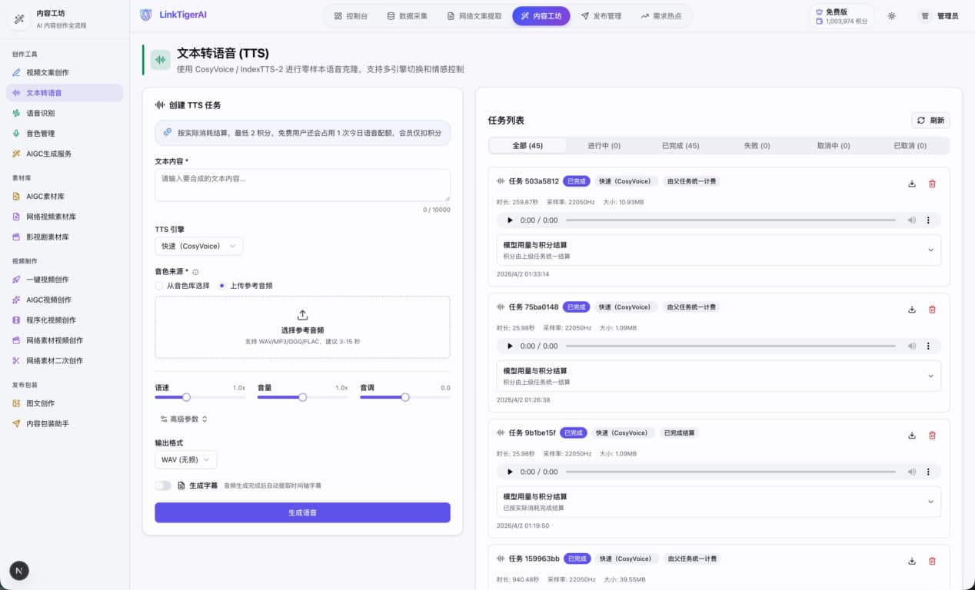Image resolution: width=975 pixels, height=590 pixels.
Task: Delete task 75ba0148 with trash icon
Action: click(932, 310)
